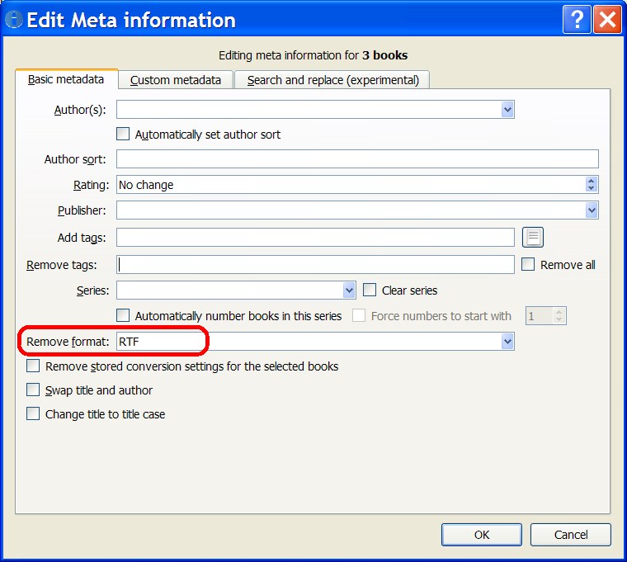This screenshot has height=562, width=627.
Task: Enable Automatically number books in this series
Action: 123,315
